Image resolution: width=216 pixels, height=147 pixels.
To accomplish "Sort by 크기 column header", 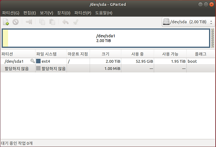I will [105, 54].
